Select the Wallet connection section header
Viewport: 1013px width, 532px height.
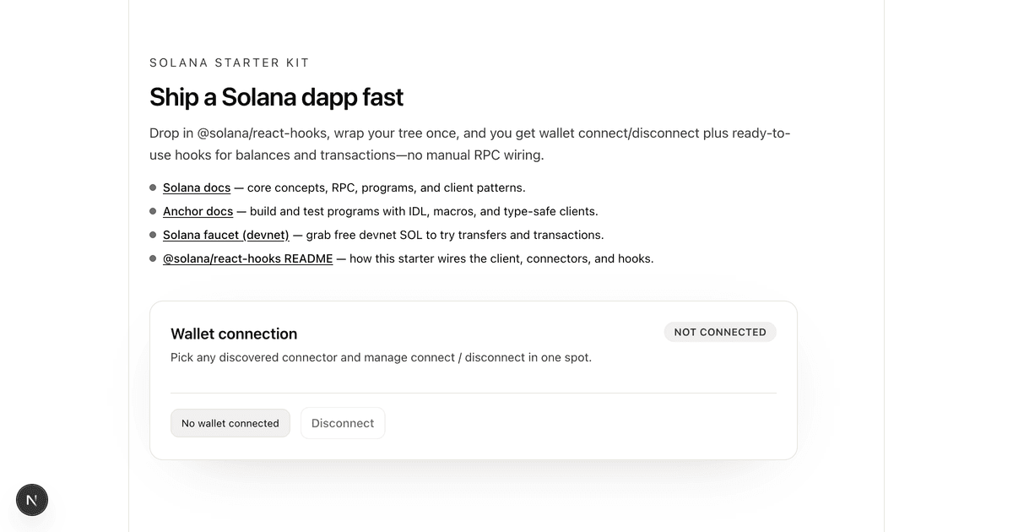pos(234,334)
